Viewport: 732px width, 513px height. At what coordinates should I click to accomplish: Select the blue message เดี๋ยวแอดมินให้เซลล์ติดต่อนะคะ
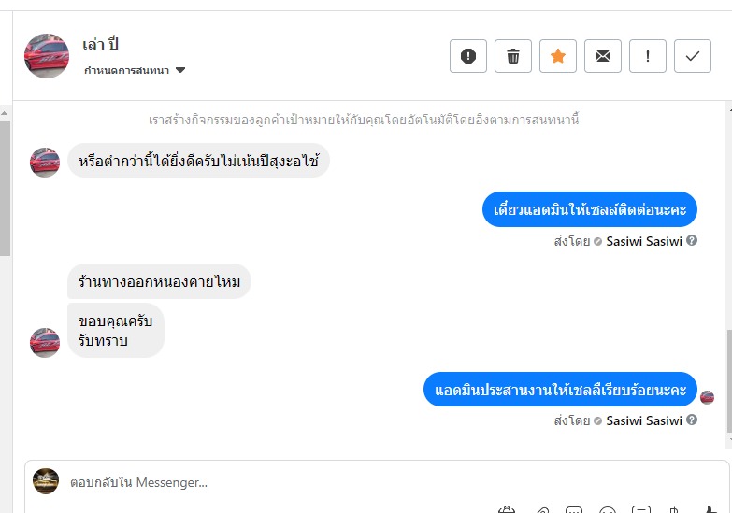point(590,209)
